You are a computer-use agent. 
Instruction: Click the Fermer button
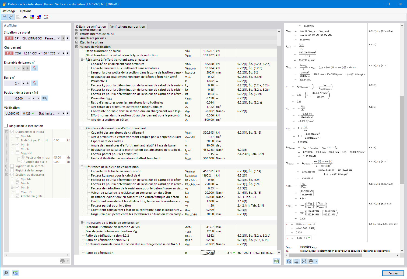point(393,273)
